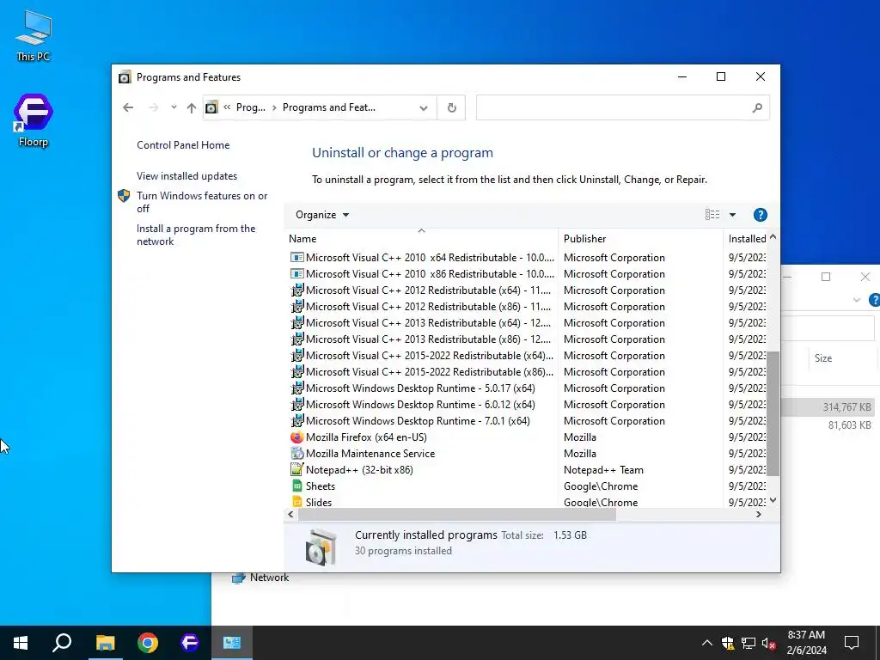This screenshot has width=880, height=660.
Task: Click the horizontal scrollbar thumb of program list
Action: (457, 514)
